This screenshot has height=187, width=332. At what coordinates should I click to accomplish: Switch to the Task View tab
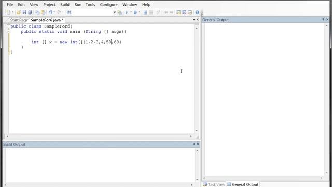214,184
